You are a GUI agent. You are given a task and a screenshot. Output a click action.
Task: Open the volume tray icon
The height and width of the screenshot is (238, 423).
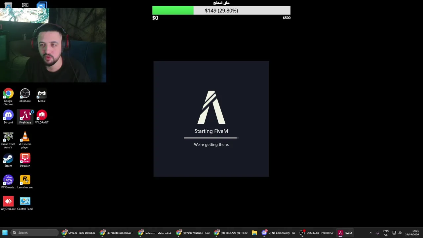400,233
